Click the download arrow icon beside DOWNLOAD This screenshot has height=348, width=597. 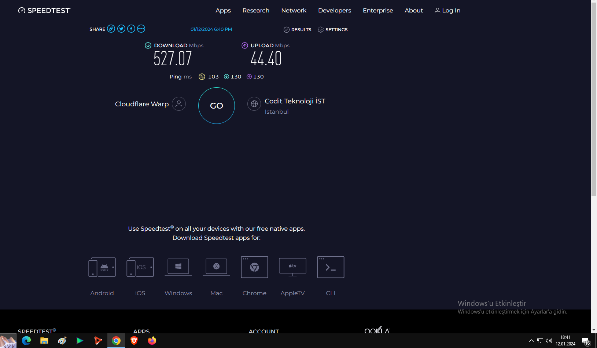(x=148, y=45)
